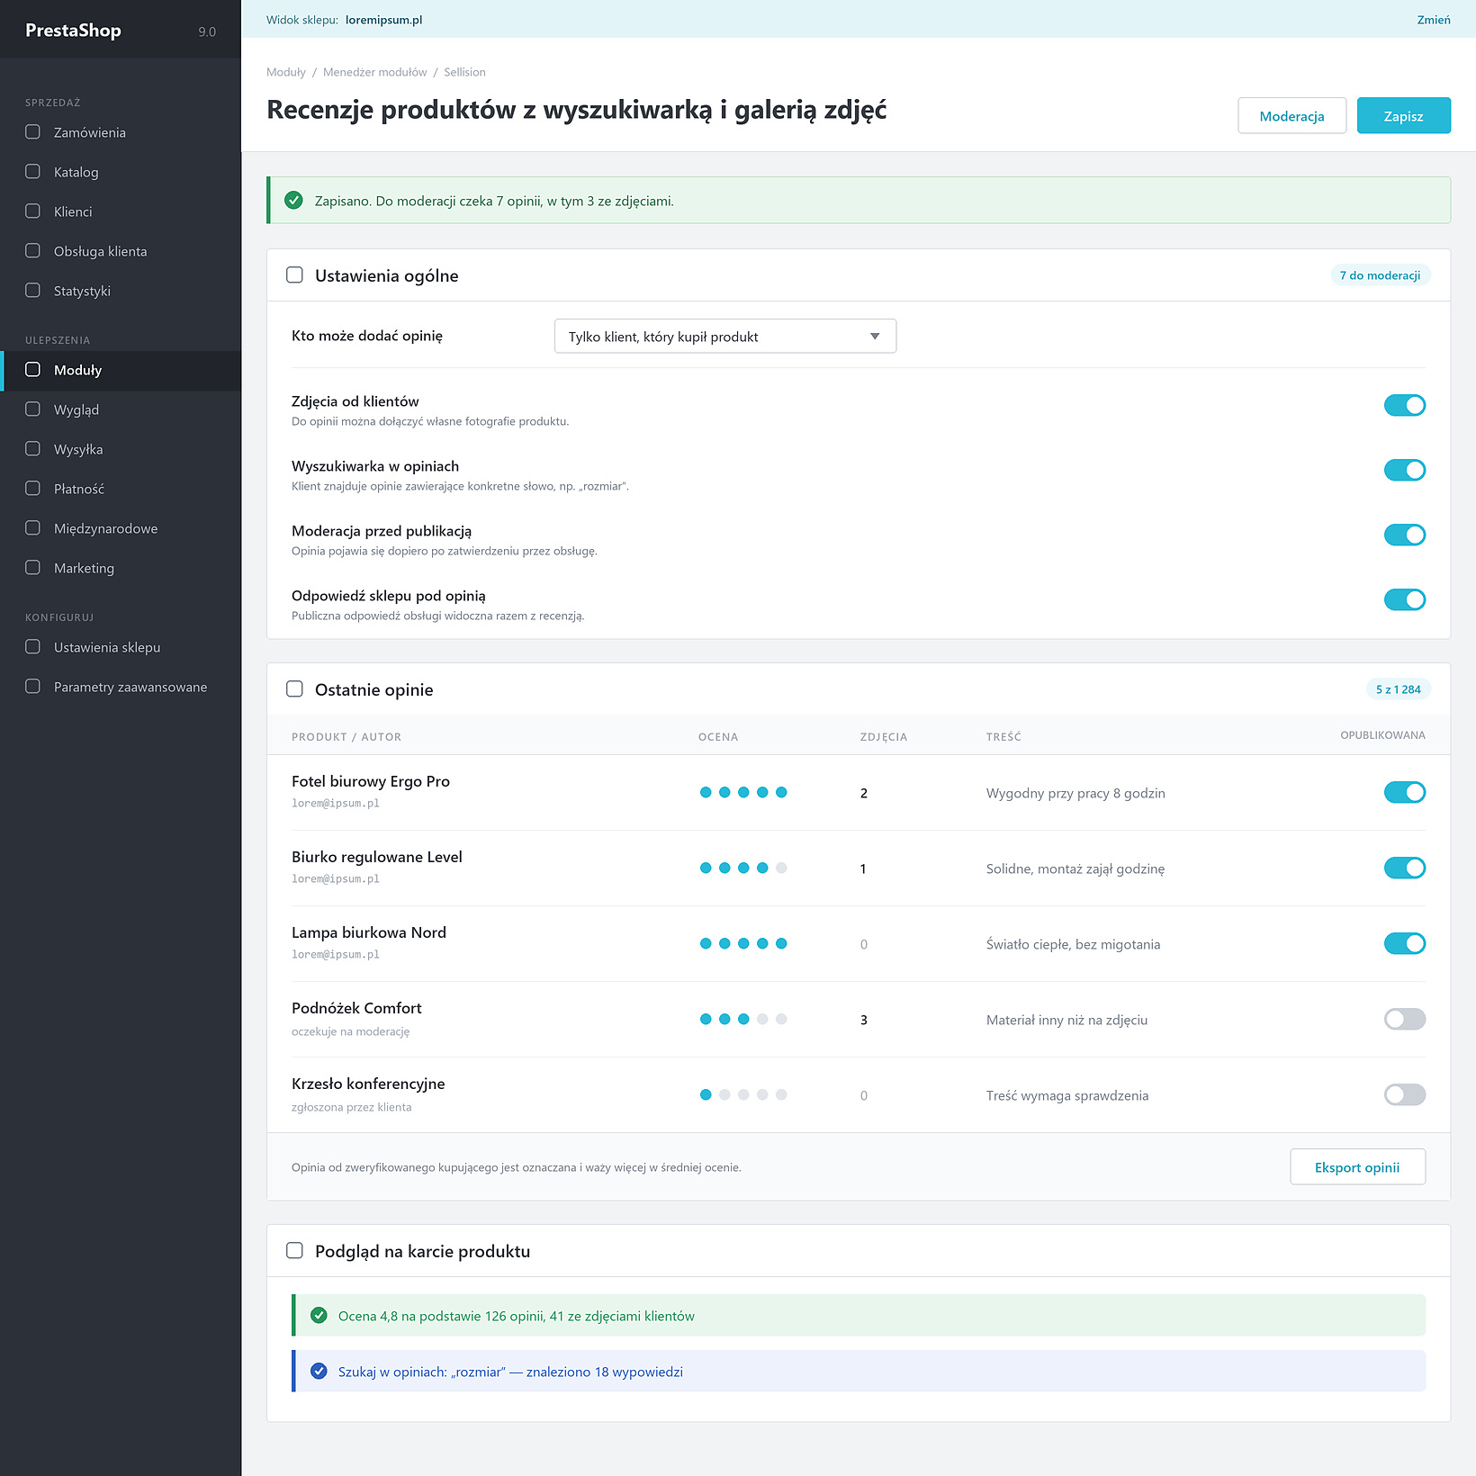The image size is (1476, 1476).
Task: Click the PrestaShop logo
Action: (x=73, y=31)
